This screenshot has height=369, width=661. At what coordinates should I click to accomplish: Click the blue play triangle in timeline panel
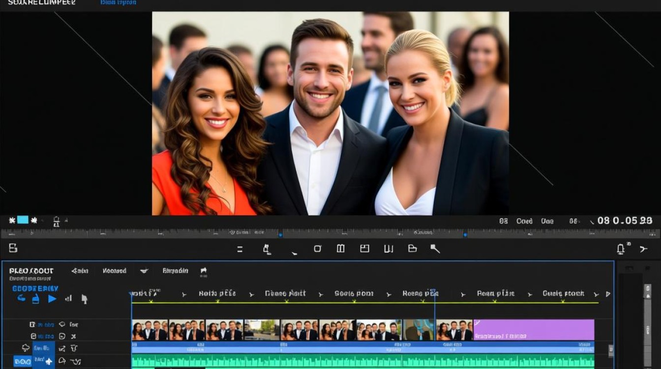click(52, 299)
